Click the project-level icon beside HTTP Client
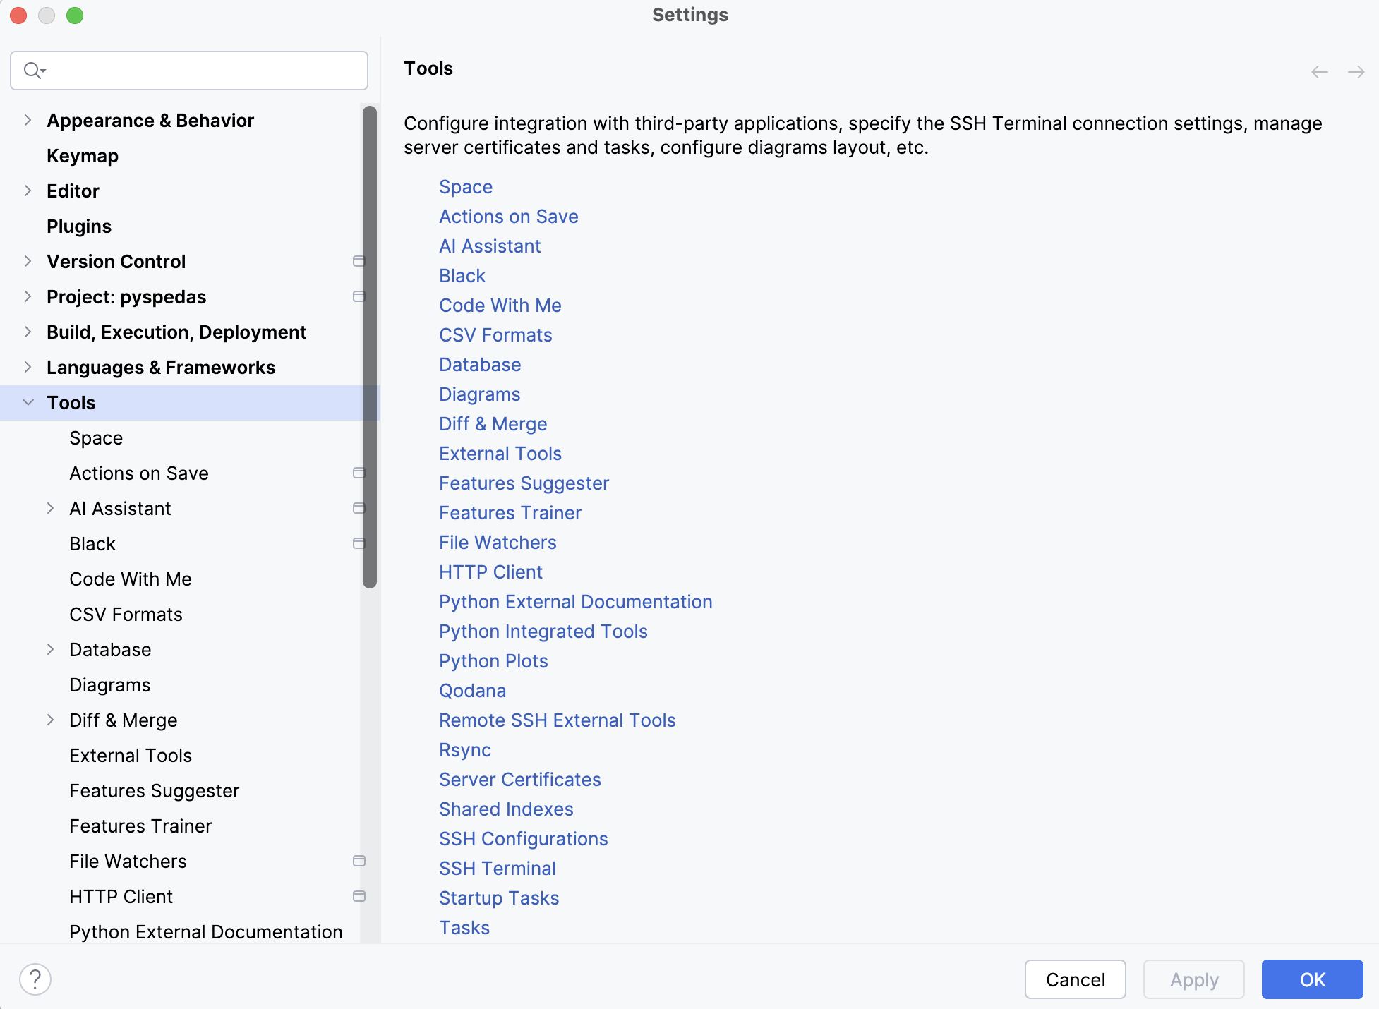Viewport: 1379px width, 1009px height. click(359, 896)
